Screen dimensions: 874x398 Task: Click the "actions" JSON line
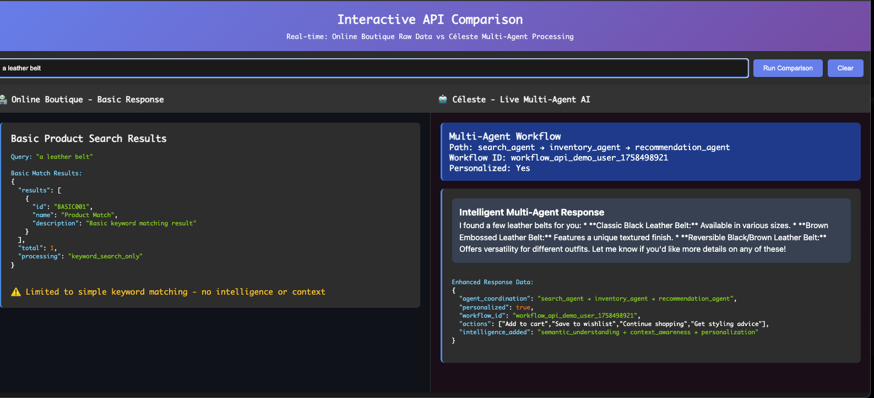614,324
